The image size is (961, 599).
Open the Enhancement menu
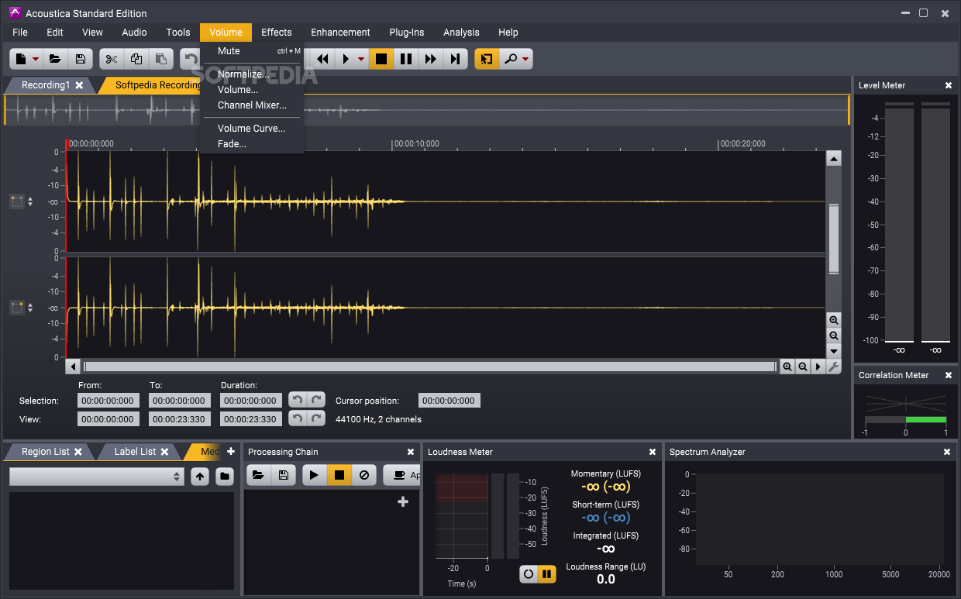(x=340, y=33)
